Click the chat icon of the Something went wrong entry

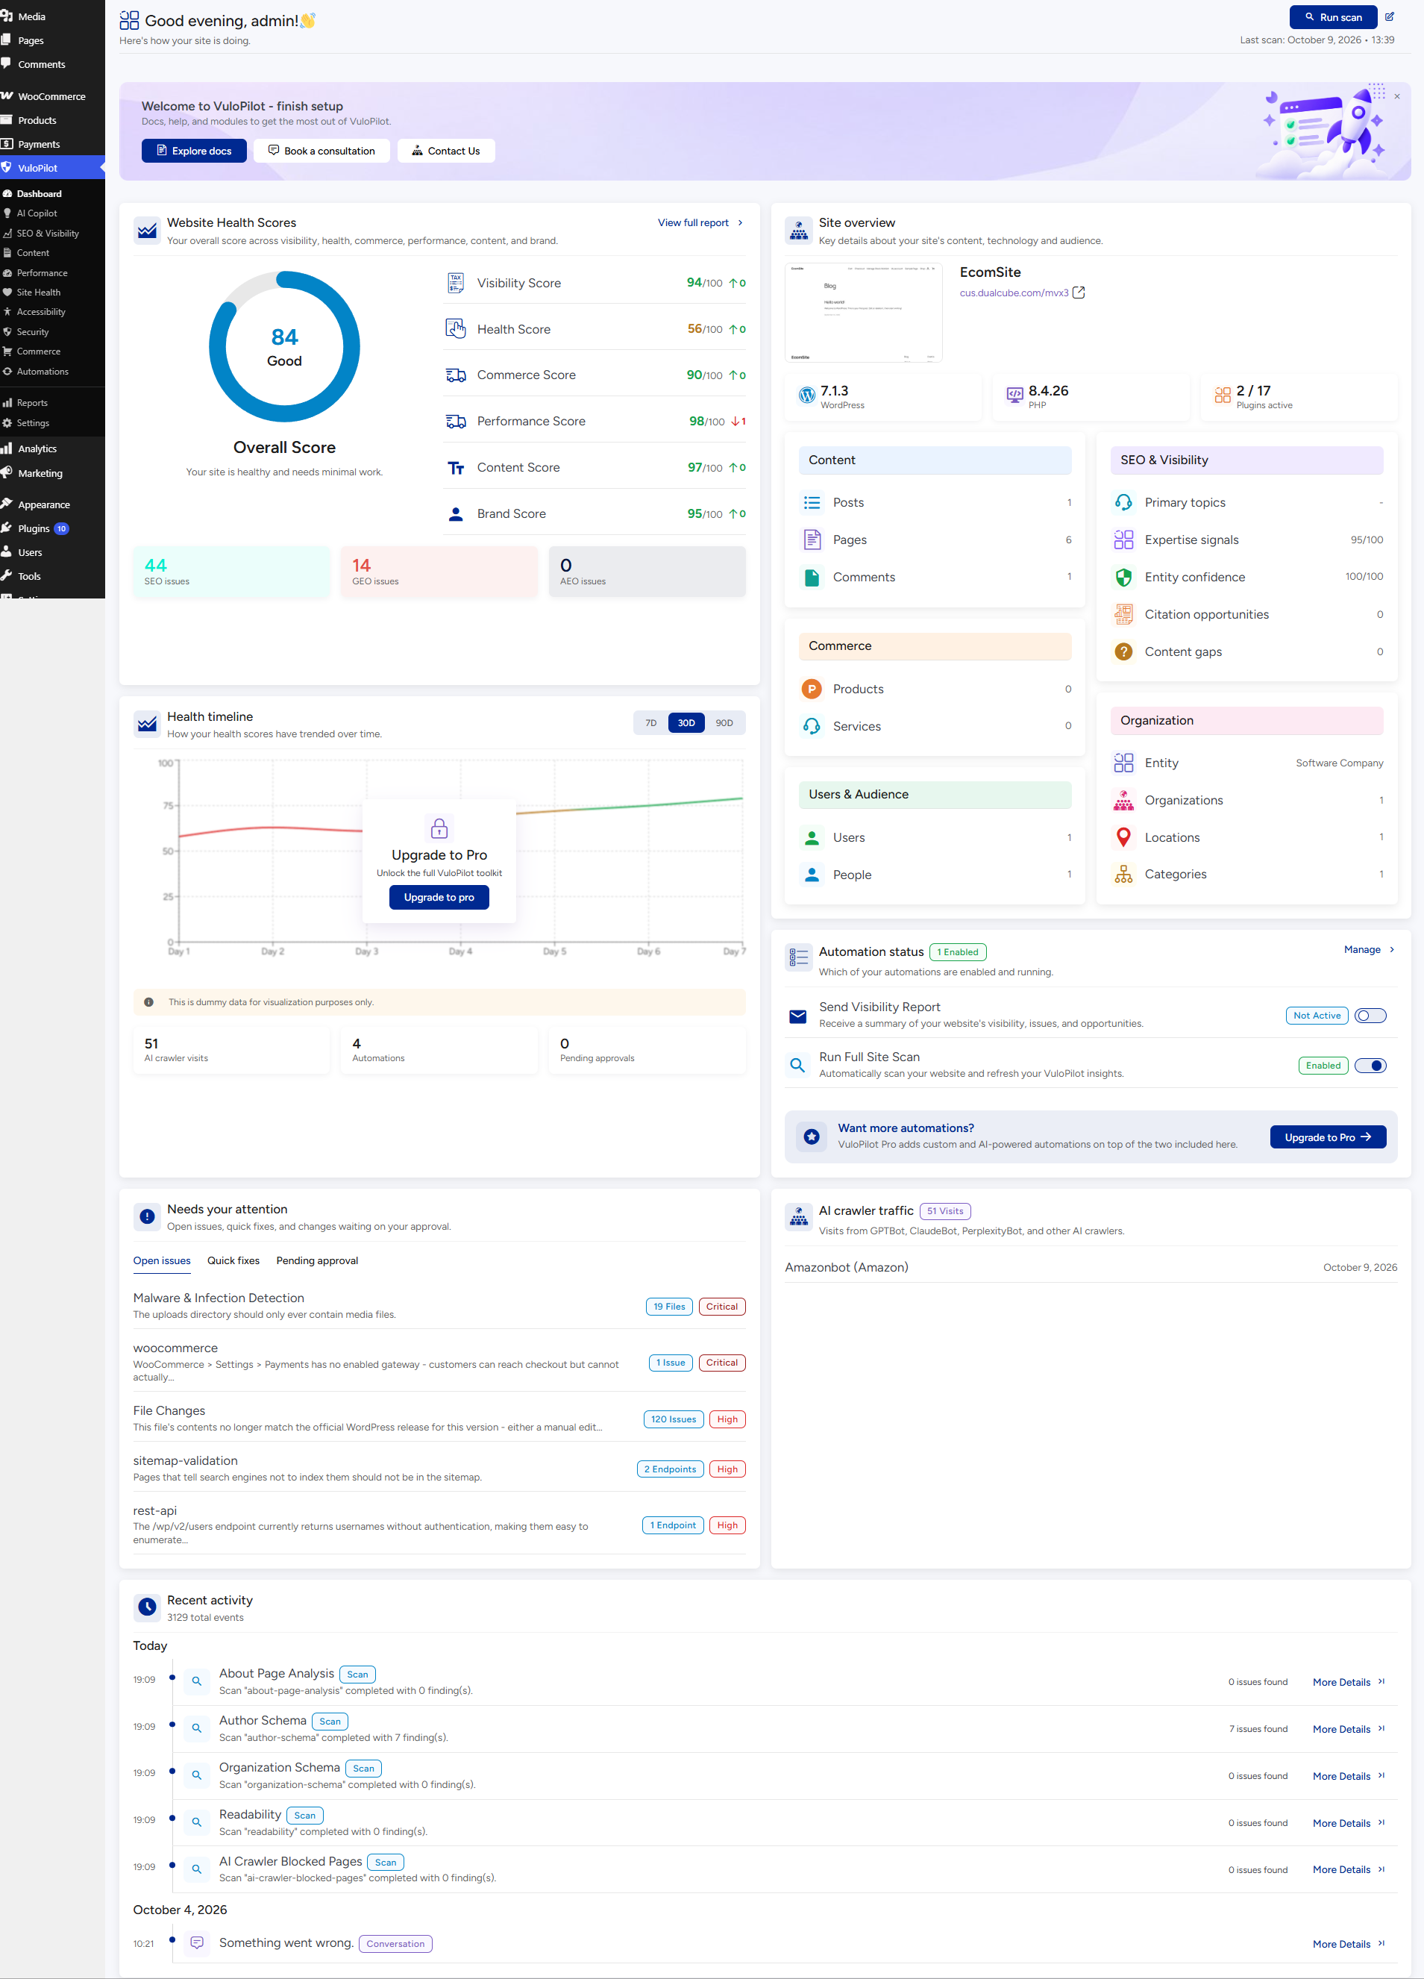[x=197, y=1943]
